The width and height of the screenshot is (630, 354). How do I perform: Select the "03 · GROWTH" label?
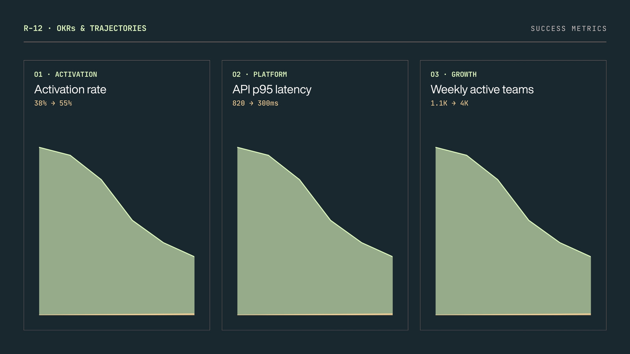click(454, 74)
